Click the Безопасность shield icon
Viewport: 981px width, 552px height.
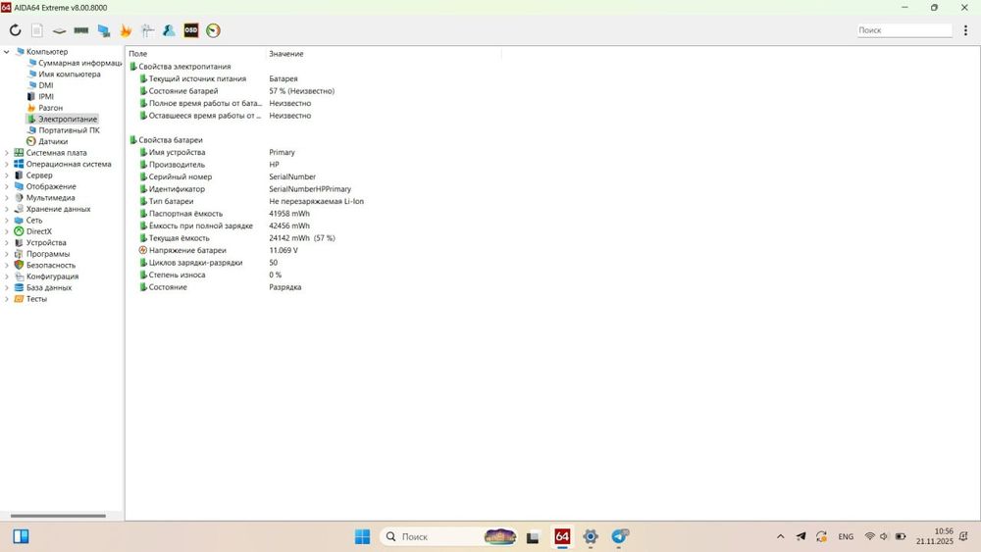tap(19, 265)
